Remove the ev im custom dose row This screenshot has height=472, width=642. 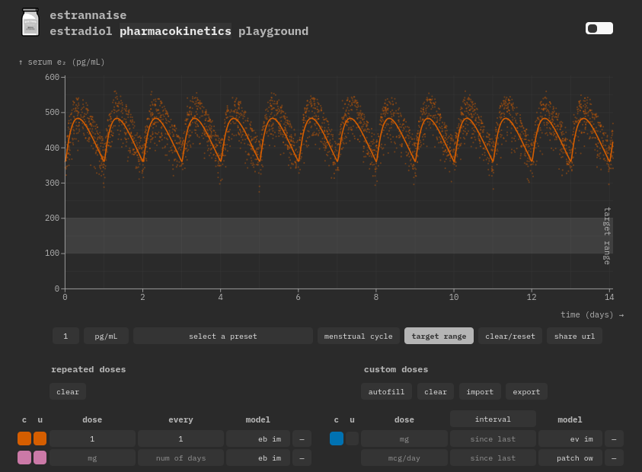(614, 439)
